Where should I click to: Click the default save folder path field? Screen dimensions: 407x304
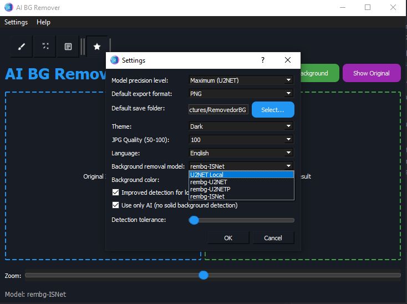click(218, 110)
